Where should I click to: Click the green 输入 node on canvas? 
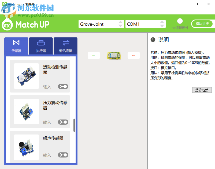[94, 56]
